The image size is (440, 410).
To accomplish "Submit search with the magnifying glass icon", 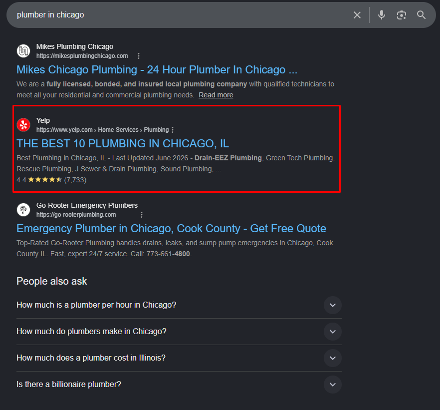I will pos(421,15).
